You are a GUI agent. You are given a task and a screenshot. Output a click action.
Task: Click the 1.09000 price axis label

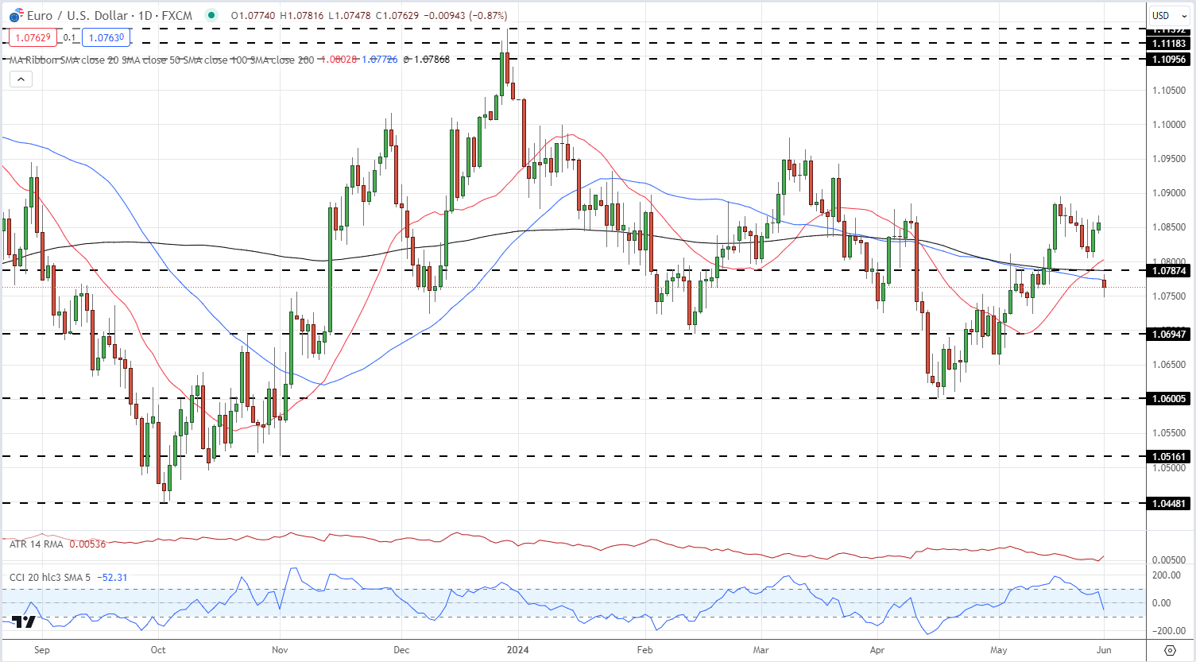[x=1169, y=193]
